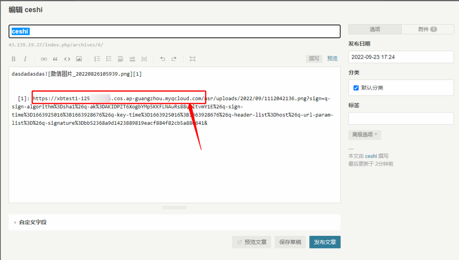Image resolution: width=459 pixels, height=260 pixels.
Task: Click inside the markdown content editor
Action: 175,135
